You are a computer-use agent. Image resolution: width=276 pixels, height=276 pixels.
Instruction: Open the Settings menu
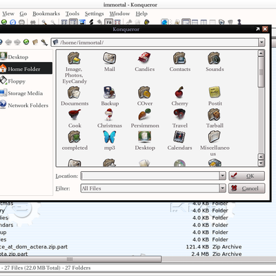[95, 14]
